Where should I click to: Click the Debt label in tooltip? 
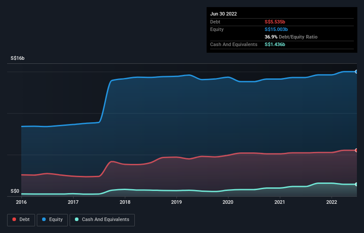215,22
